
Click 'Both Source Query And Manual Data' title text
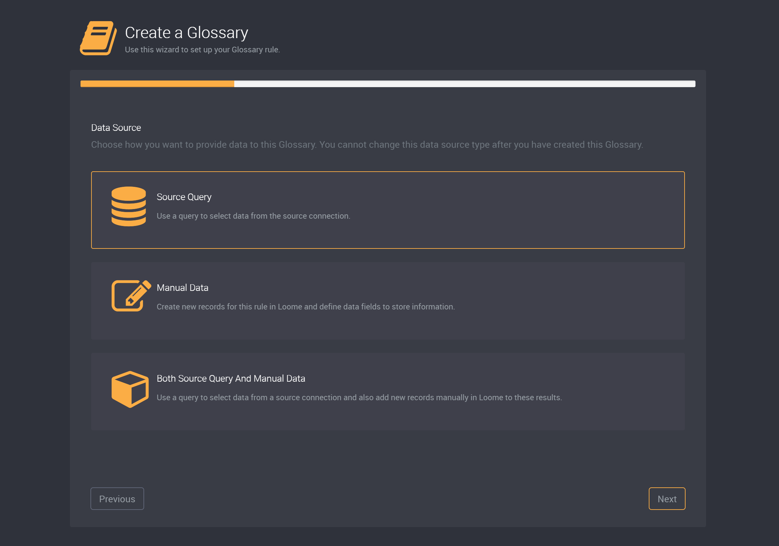point(231,378)
